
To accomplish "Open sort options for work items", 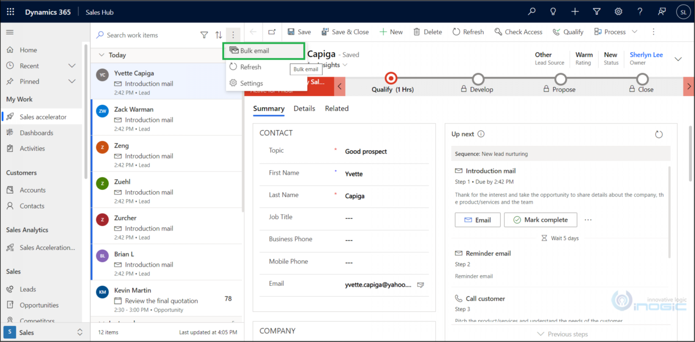I will coord(218,35).
